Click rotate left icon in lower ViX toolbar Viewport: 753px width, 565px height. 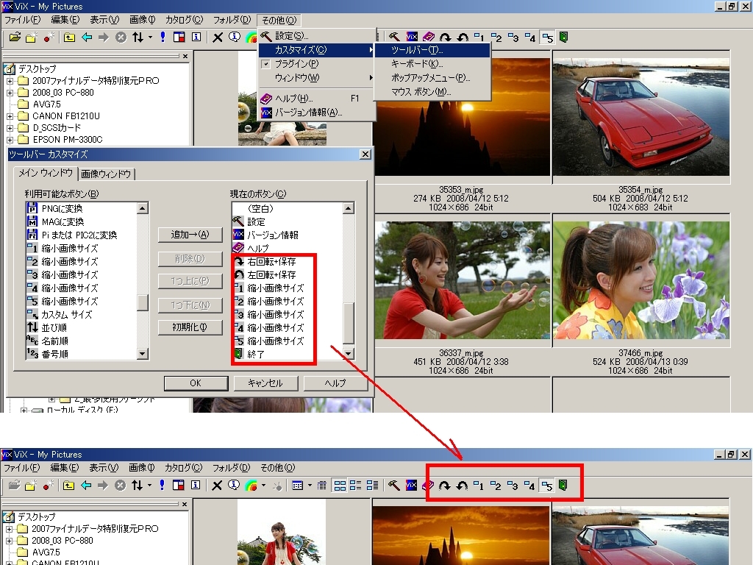[x=462, y=486]
